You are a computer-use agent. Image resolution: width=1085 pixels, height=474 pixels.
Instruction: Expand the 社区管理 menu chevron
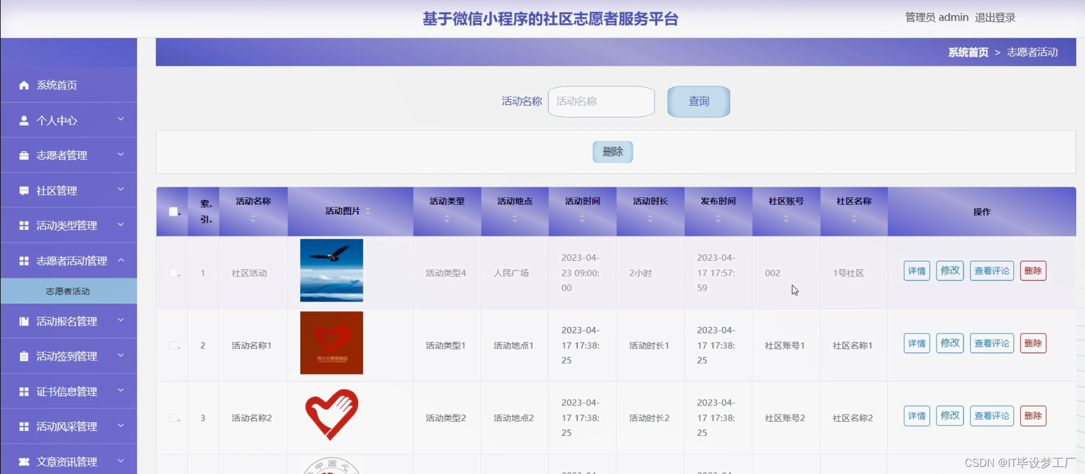[121, 189]
